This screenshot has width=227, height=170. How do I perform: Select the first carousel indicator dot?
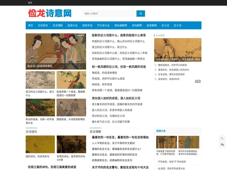coord(76,35)
